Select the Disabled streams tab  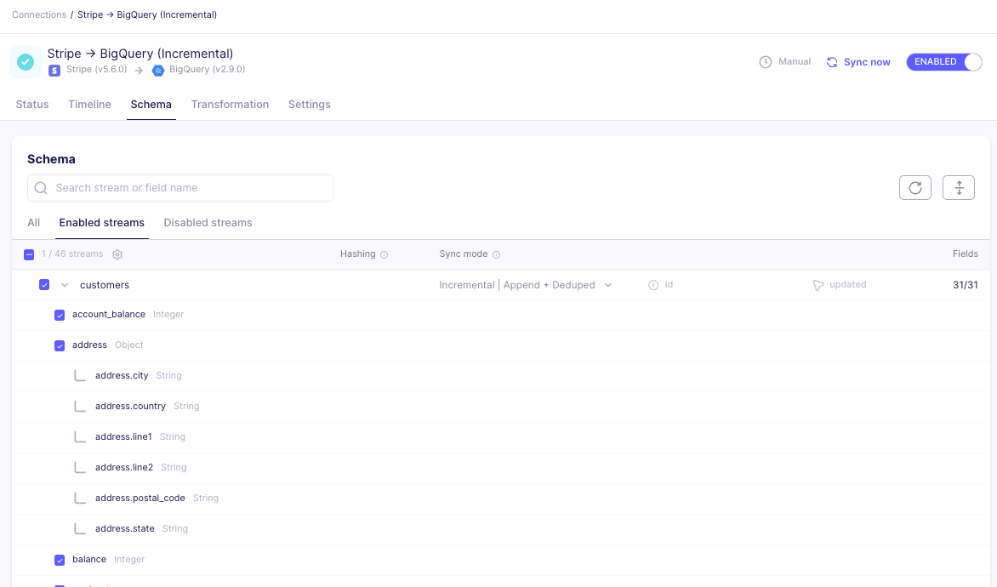[208, 223]
